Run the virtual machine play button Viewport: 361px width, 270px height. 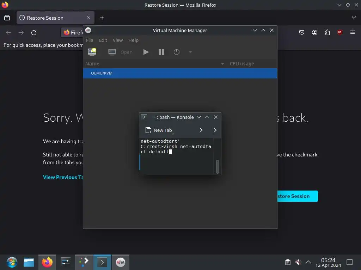click(x=146, y=52)
